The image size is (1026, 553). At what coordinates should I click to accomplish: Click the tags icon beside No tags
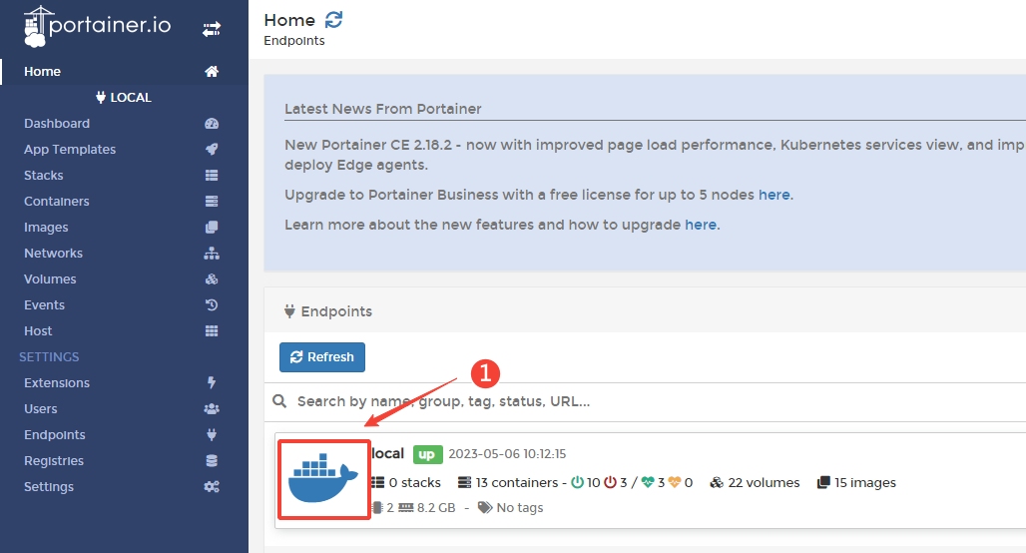[485, 508]
